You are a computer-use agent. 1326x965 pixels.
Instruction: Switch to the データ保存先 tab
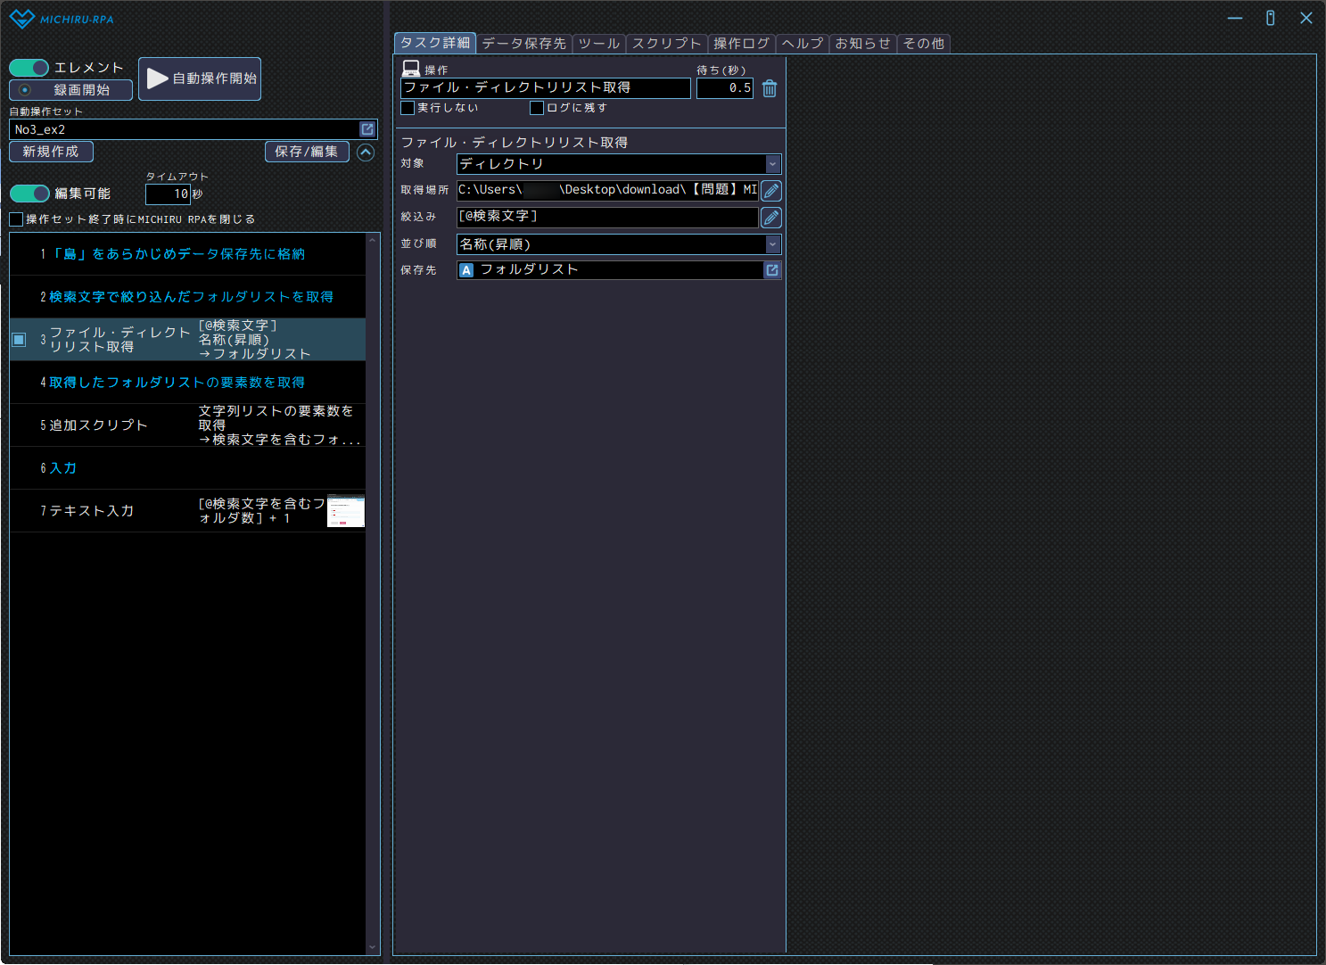coord(523,44)
